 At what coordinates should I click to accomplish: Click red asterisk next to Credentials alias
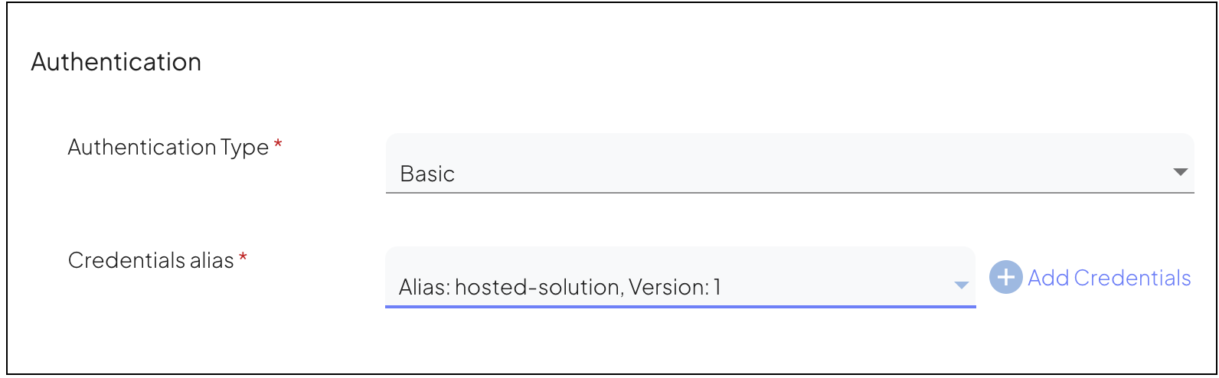coord(243,259)
